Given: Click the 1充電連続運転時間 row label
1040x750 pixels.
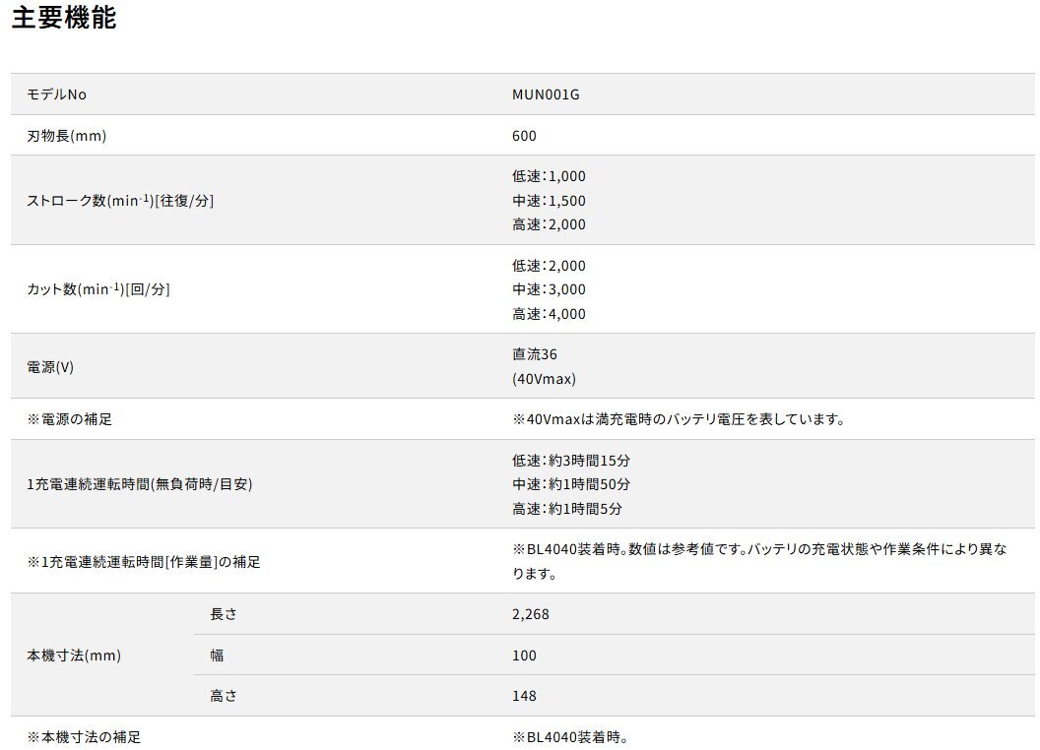Looking at the screenshot, I should 139,484.
